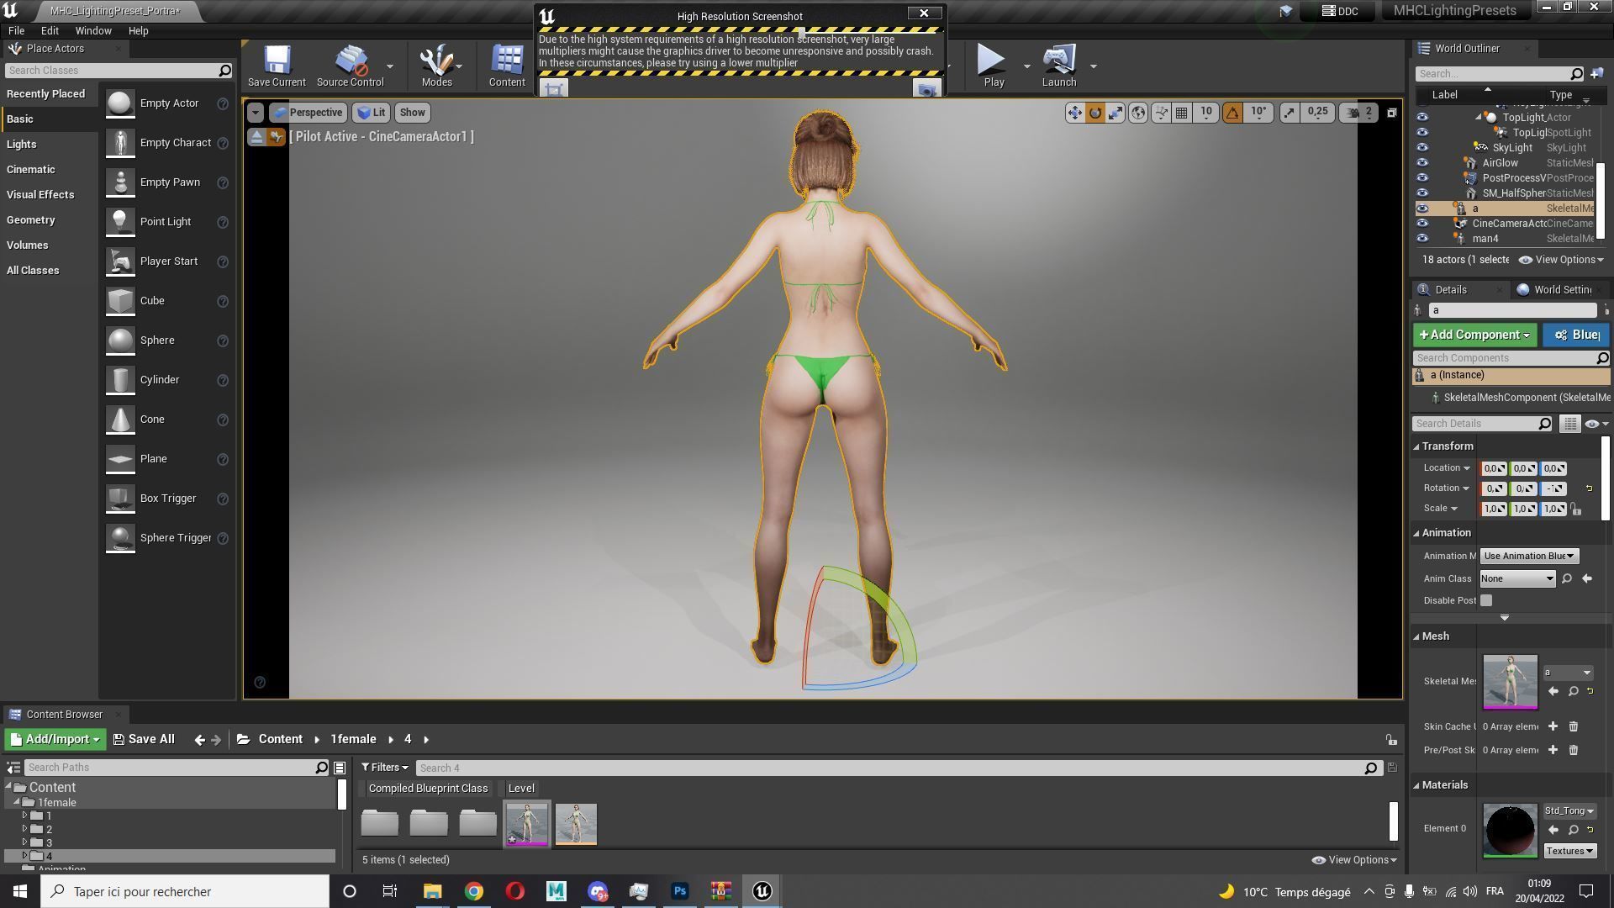Toggle visibility of the man4 actor
This screenshot has height=908, width=1614.
tap(1422, 239)
